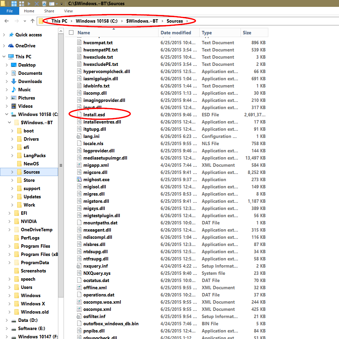Click the Music note icon in navigation pane
Screen dimensions: 339x339
(x=14, y=90)
